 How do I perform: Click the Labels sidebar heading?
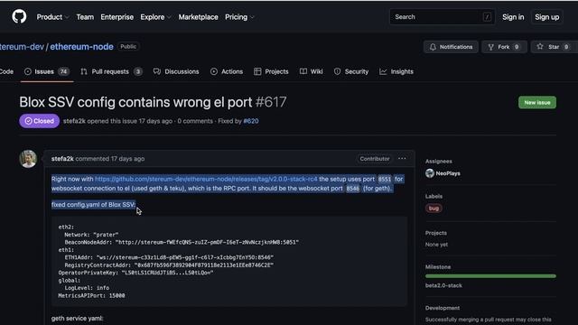(433, 197)
